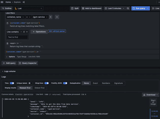Click the Type: Range option text
This screenshot has width=160, height=119.
(22, 57)
